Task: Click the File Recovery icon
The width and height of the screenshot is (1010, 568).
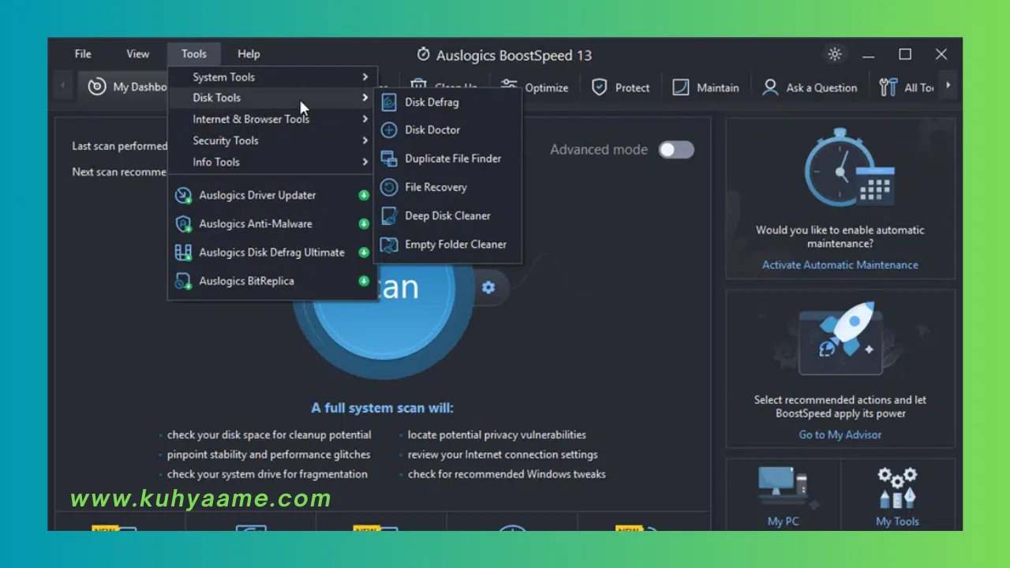Action: (389, 187)
